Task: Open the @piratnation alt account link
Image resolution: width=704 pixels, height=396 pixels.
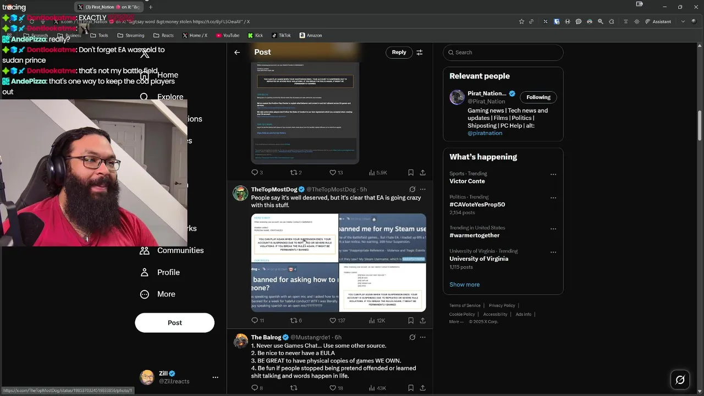Action: pos(485,133)
